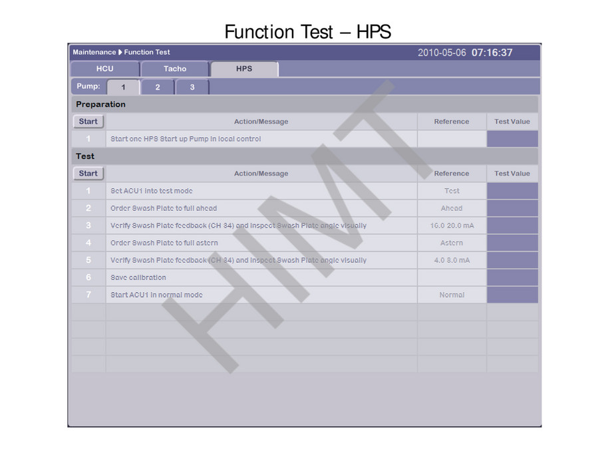Click Start button in Preparation section
This screenshot has width=614, height=461.
[x=88, y=122]
